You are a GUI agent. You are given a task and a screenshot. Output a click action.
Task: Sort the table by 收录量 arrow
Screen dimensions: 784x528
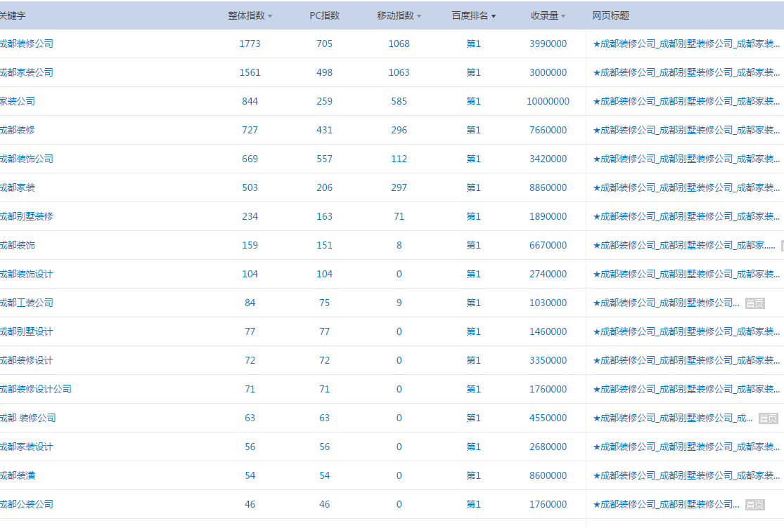point(563,16)
